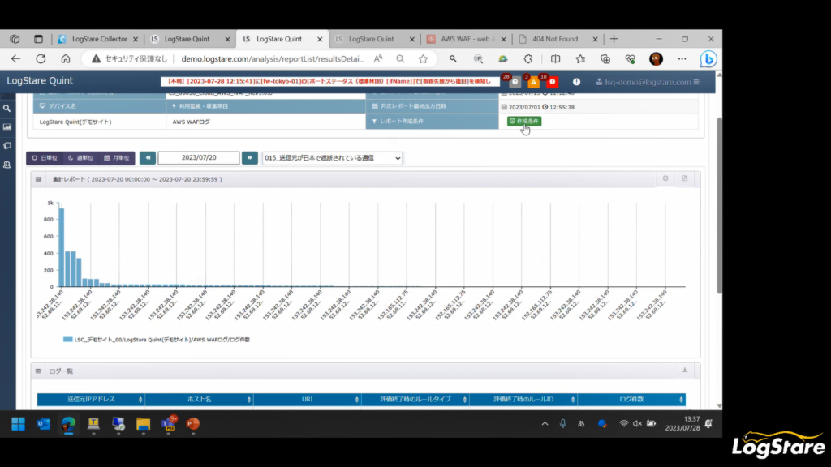831x467 pixels.
Task: Open the tab actions menu icon
Action: 38,39
